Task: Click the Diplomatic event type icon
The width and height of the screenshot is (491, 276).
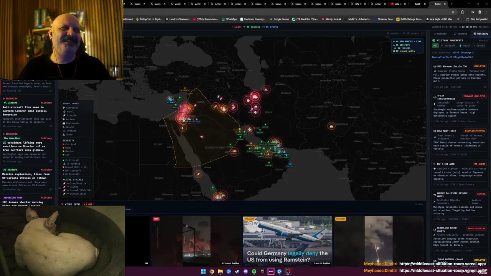Action: coord(64,123)
